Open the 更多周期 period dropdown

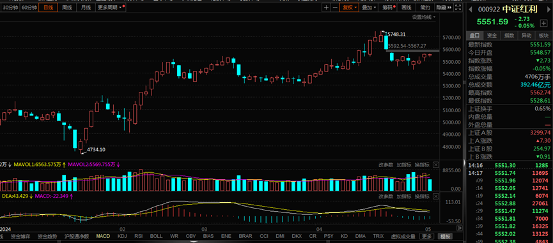[x=111, y=8]
